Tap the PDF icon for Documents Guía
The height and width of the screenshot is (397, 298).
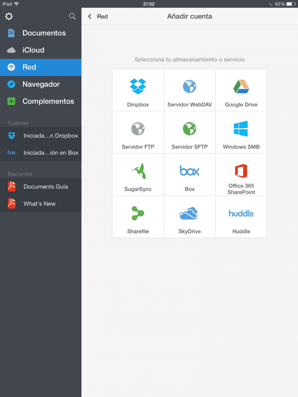point(12,186)
